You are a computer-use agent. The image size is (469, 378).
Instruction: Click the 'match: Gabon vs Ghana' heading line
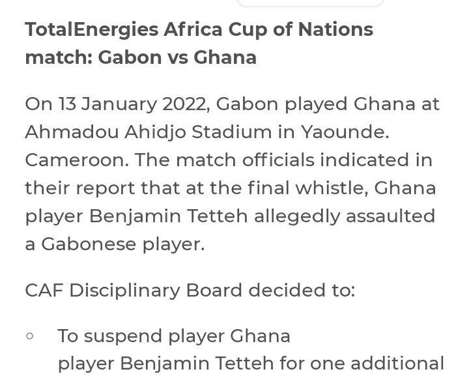(141, 57)
